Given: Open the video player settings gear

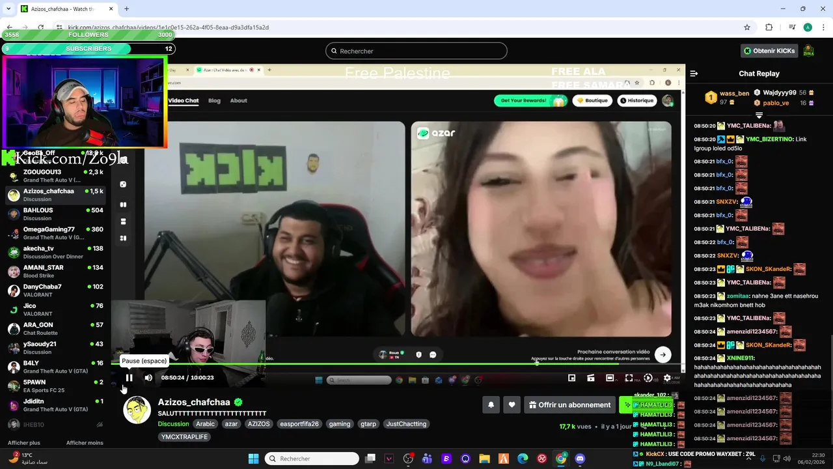Looking at the screenshot, I should point(667,378).
